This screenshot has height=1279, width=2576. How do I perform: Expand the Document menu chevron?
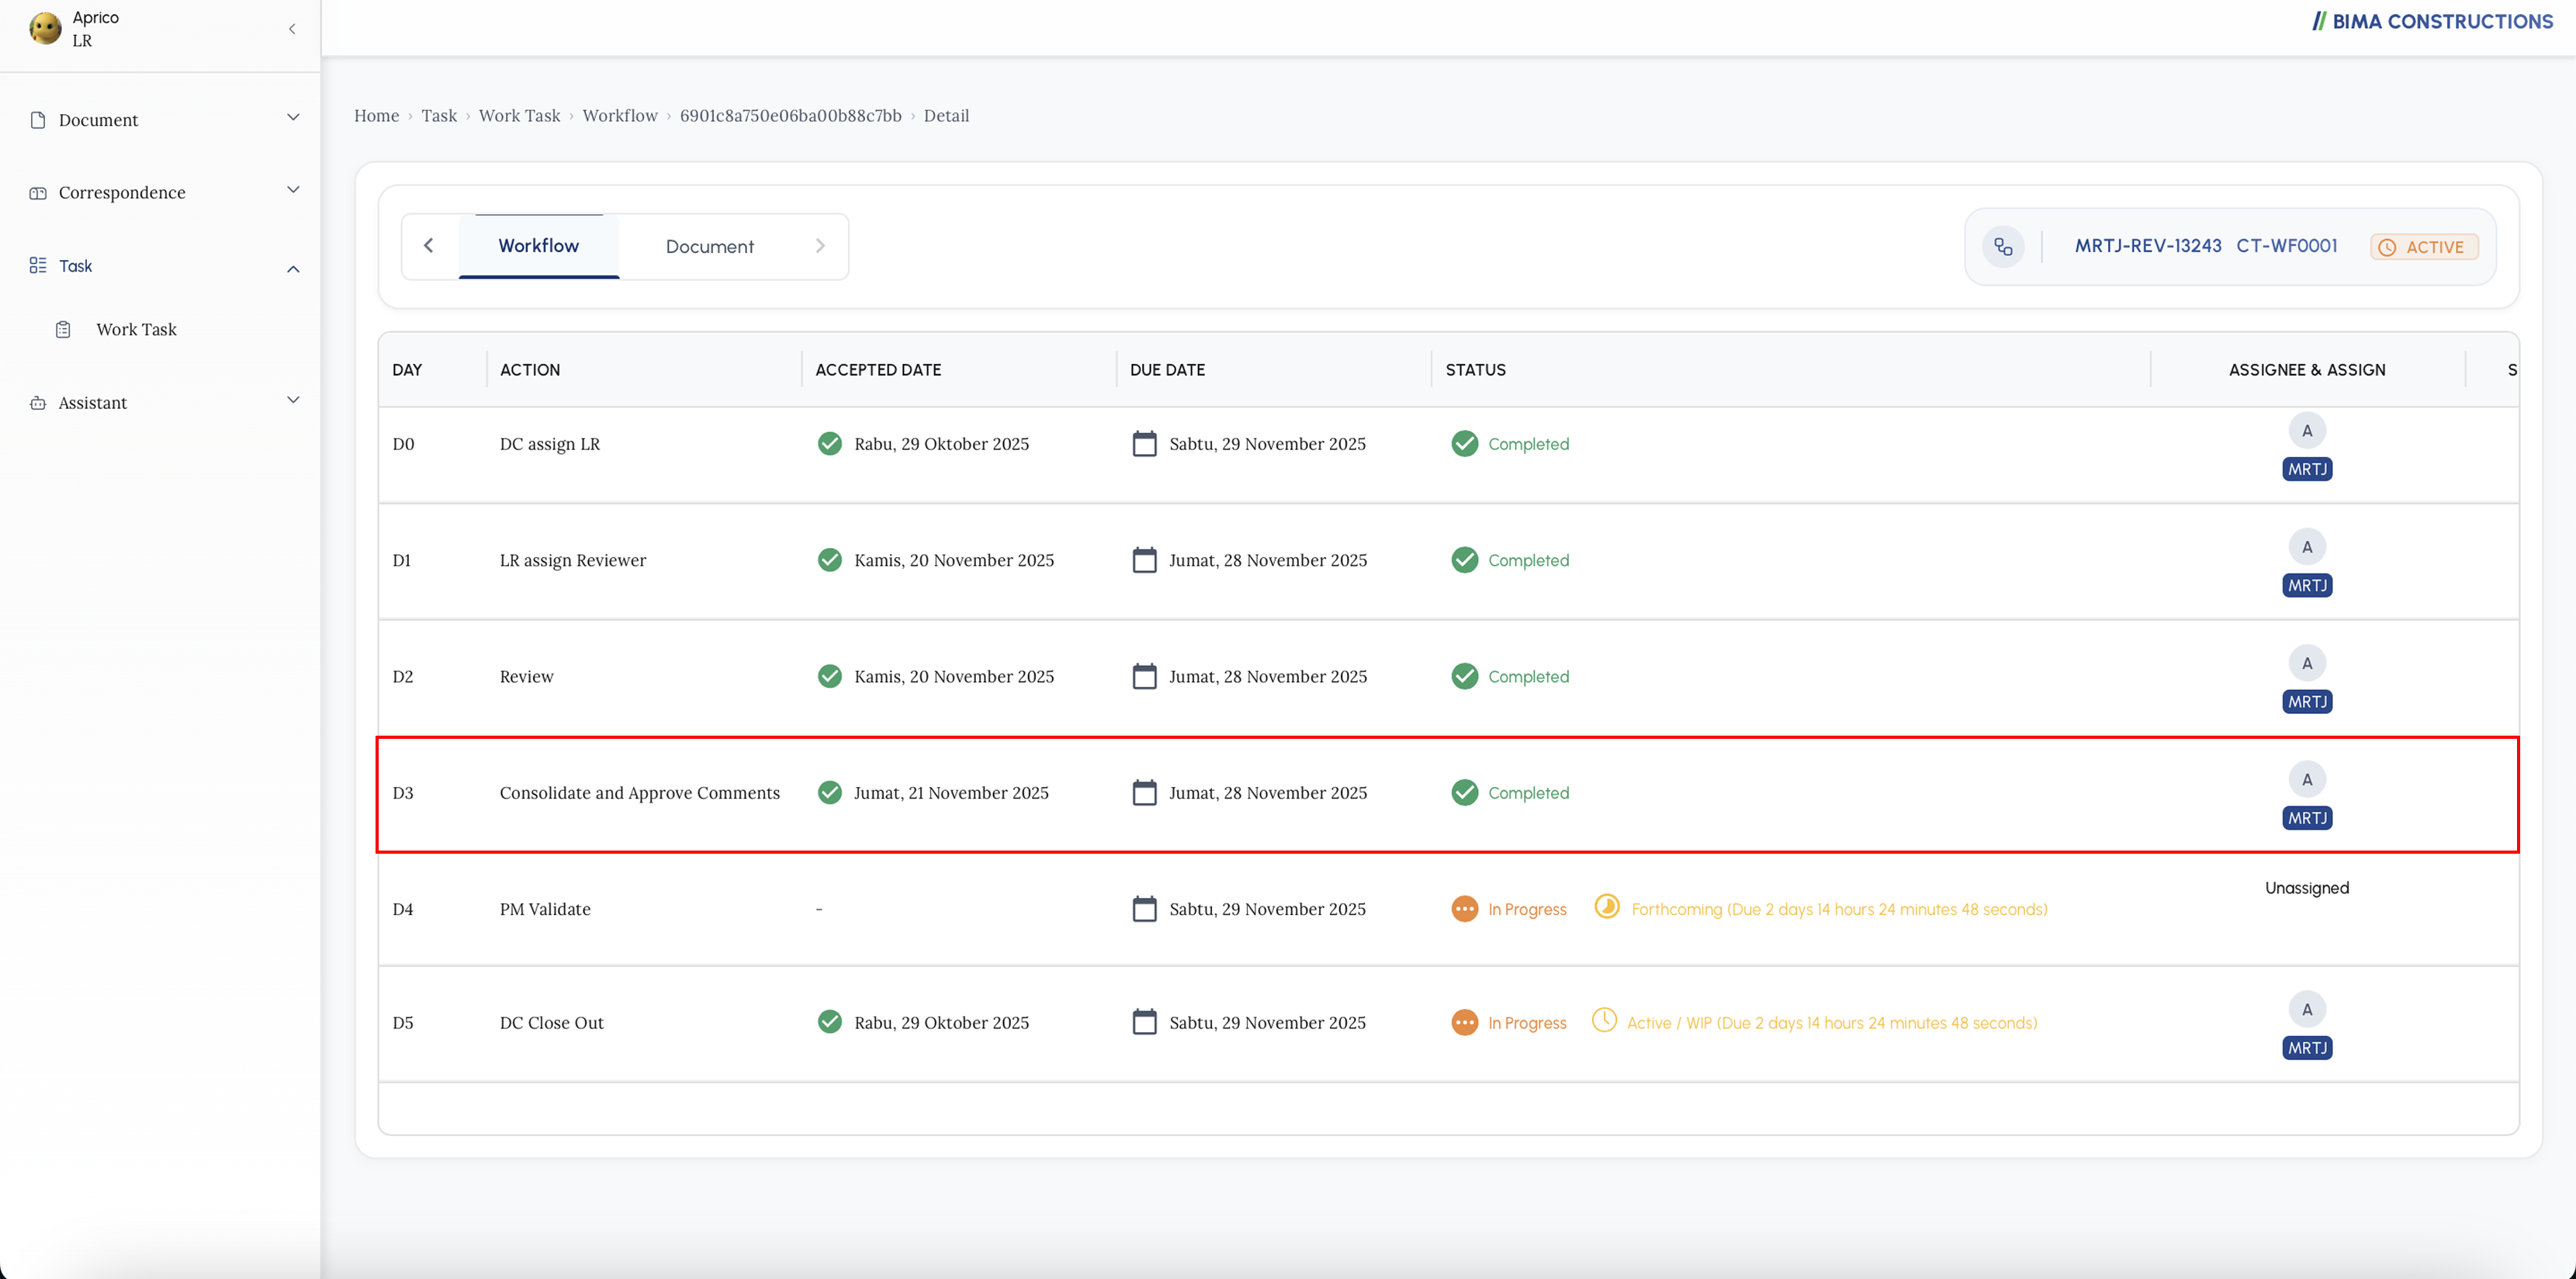(293, 118)
